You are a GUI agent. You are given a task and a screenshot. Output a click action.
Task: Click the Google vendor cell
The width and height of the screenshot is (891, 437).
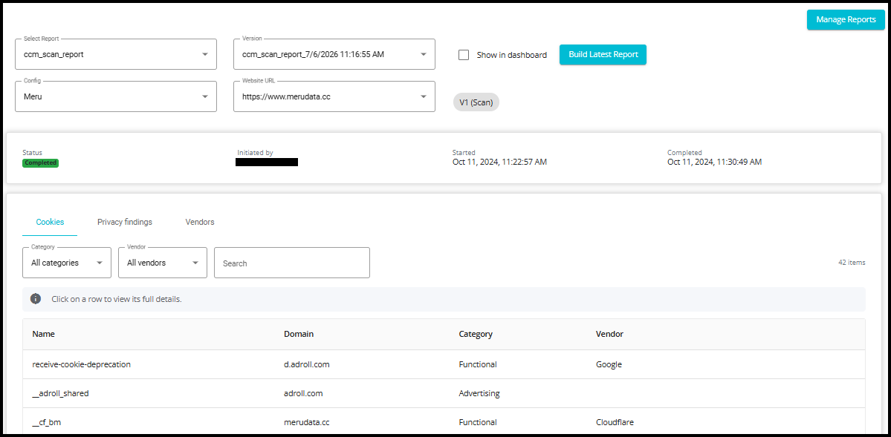609,364
